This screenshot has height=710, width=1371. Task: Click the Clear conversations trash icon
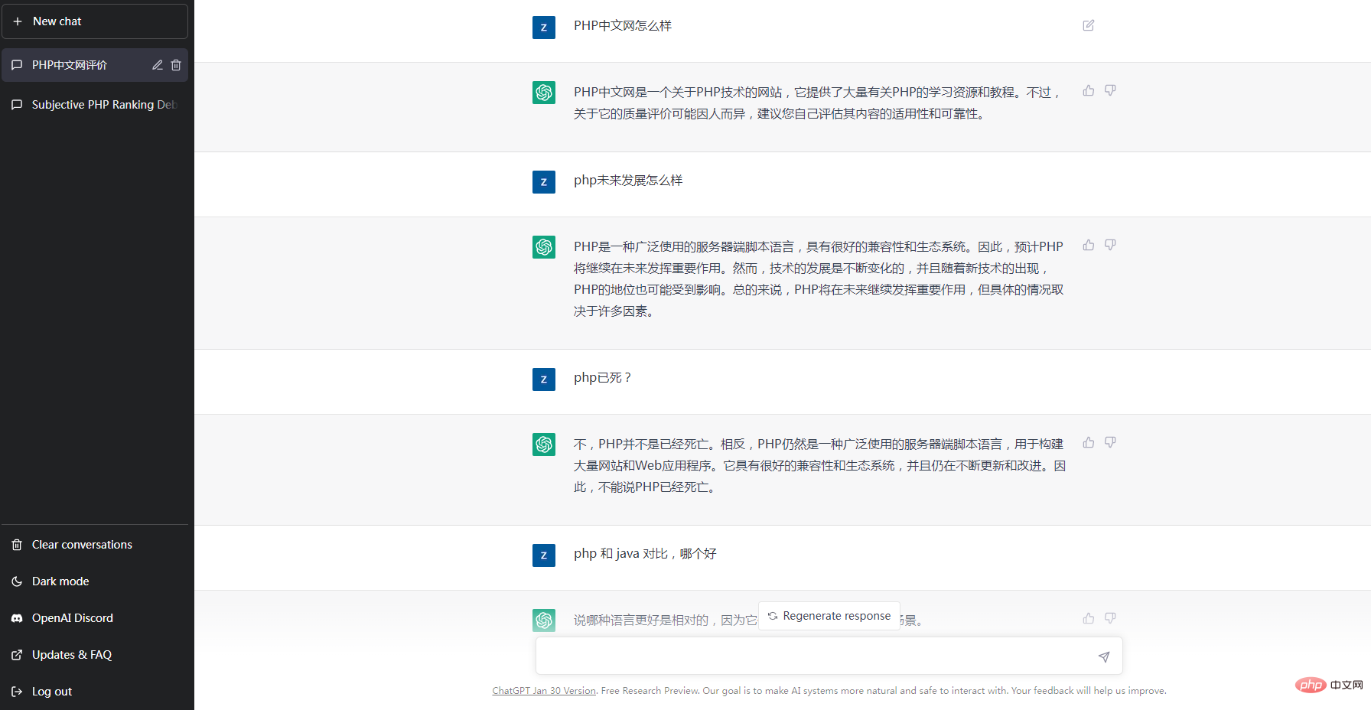click(x=17, y=544)
